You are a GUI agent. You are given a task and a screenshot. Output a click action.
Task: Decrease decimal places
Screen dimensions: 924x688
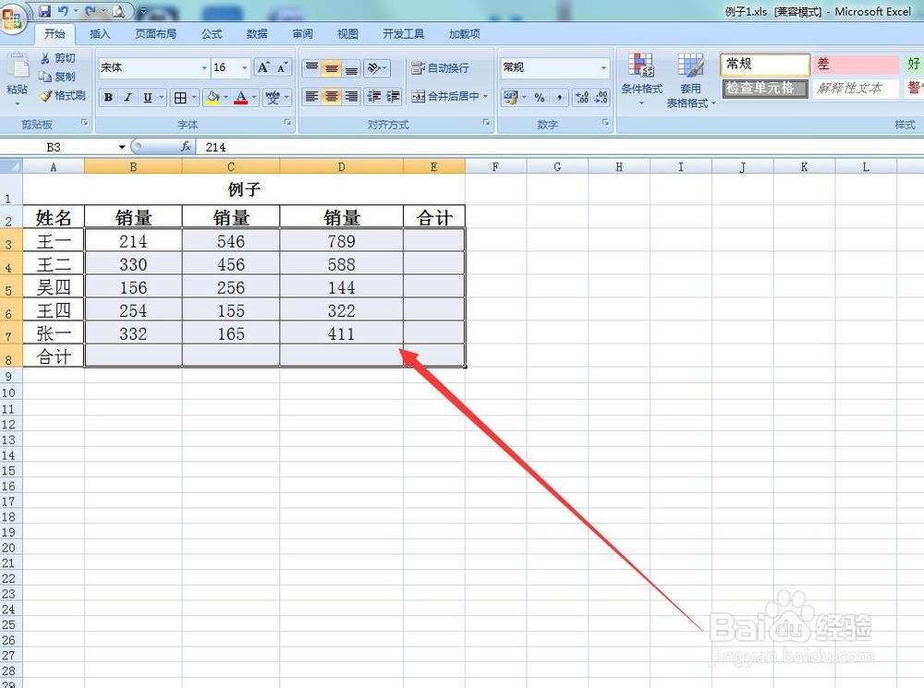tap(602, 97)
